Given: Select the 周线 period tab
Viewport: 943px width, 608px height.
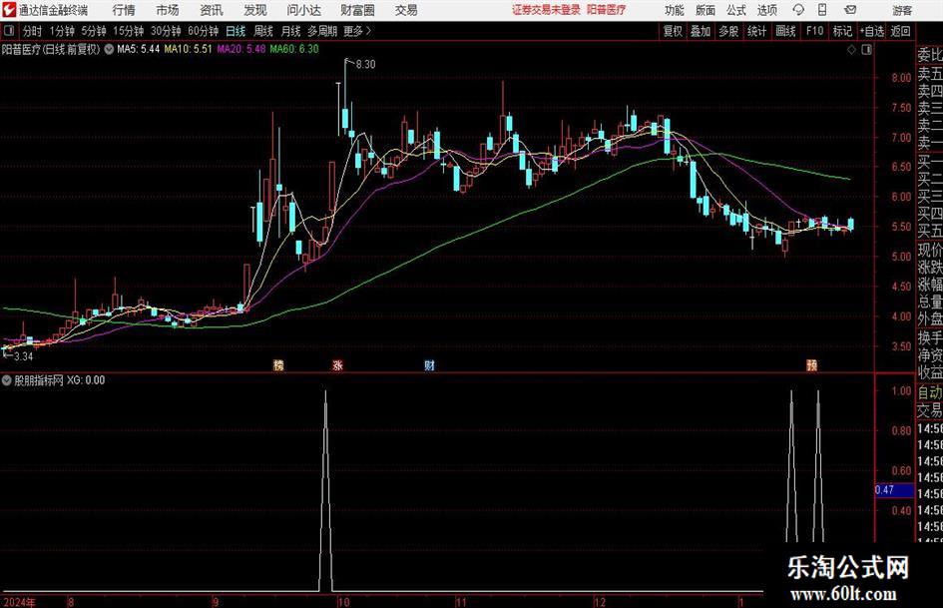Looking at the screenshot, I should pyautogui.click(x=263, y=31).
